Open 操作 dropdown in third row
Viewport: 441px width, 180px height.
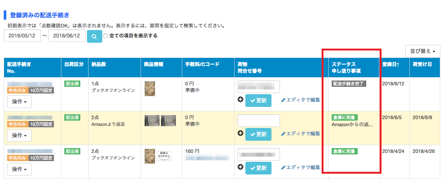19,169
